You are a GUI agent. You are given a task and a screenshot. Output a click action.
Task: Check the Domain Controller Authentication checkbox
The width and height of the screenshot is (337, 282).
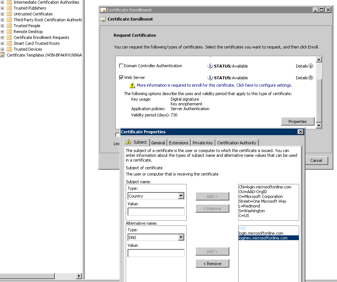click(121, 66)
